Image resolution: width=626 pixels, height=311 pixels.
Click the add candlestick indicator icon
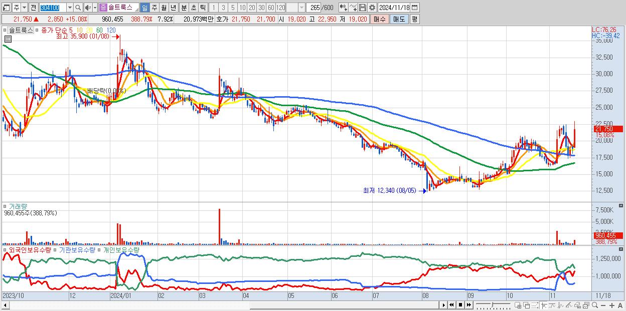(x=343, y=8)
